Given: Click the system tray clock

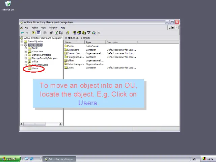Looking at the screenshot, I should pos(210,159).
